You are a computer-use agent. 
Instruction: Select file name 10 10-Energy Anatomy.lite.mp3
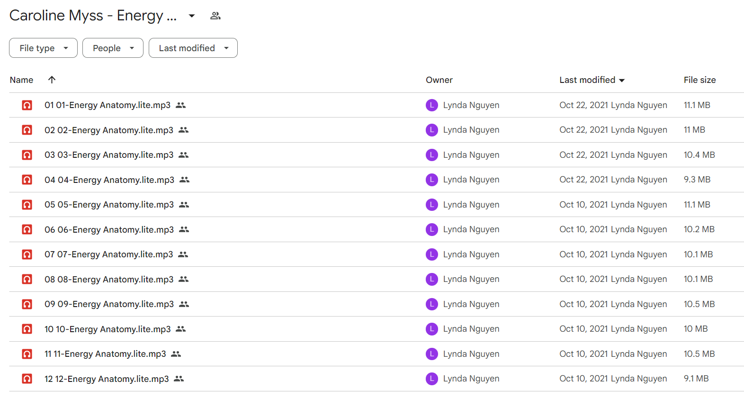[108, 329]
